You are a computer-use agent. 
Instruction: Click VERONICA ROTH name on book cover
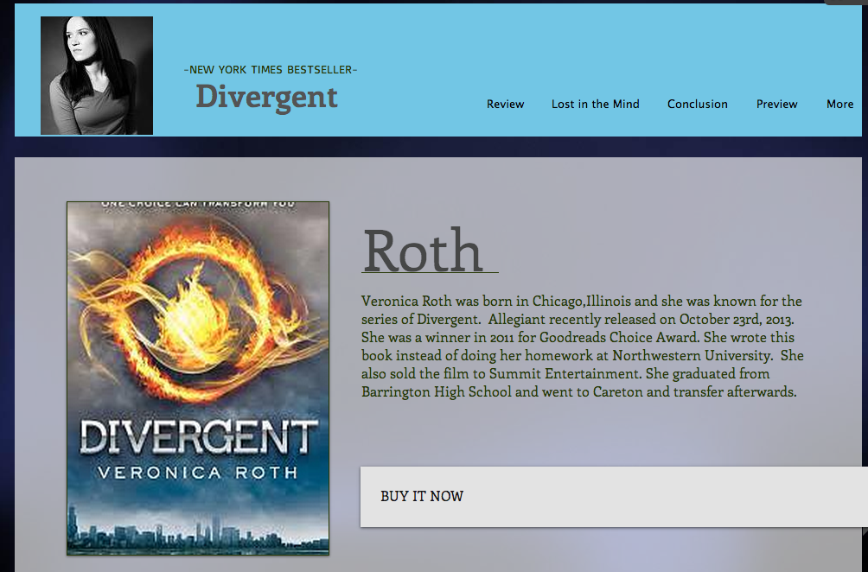click(198, 473)
